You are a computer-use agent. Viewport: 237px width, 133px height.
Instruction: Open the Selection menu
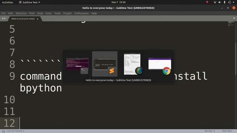21,13
